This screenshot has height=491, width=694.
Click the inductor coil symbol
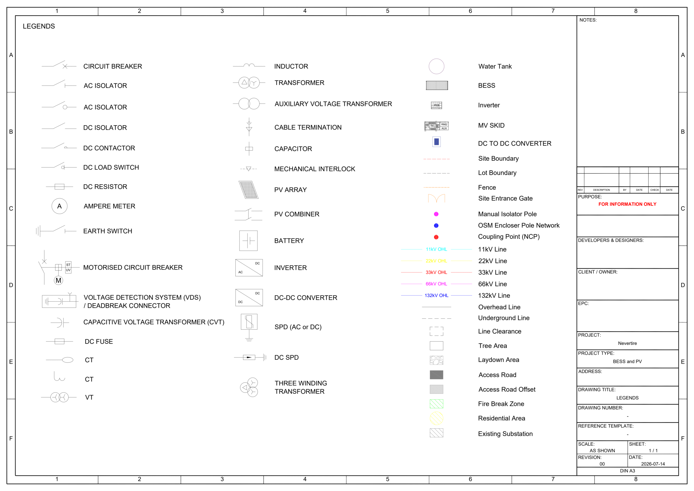point(249,65)
